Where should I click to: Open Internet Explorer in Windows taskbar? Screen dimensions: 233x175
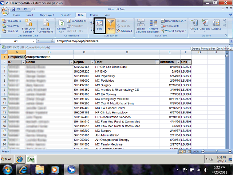[x=23, y=169]
